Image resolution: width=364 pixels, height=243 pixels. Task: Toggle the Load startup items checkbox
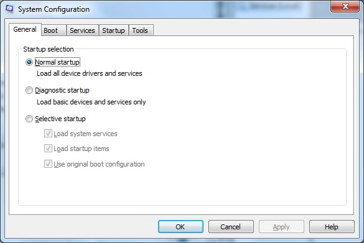point(48,149)
